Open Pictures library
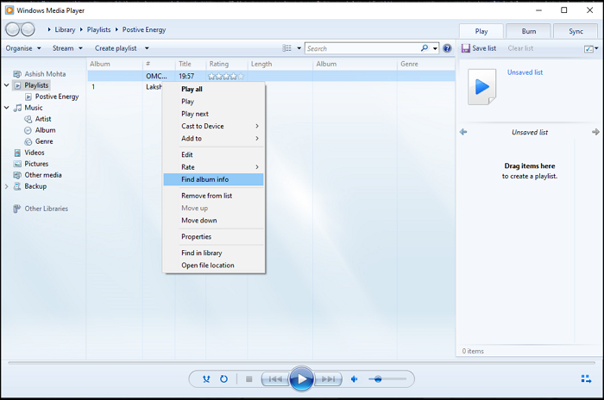 [x=36, y=164]
